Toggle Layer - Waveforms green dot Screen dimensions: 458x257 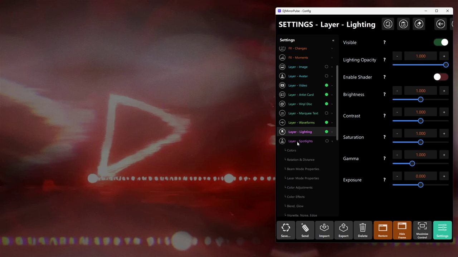point(326,122)
